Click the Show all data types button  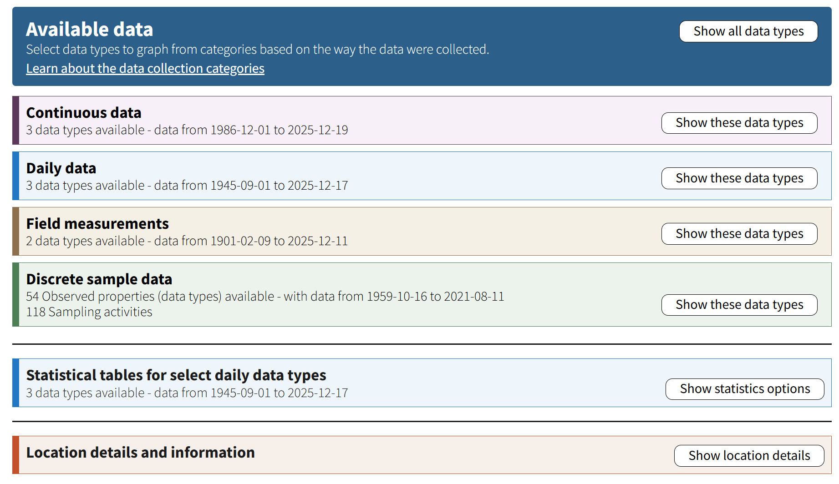coord(748,31)
